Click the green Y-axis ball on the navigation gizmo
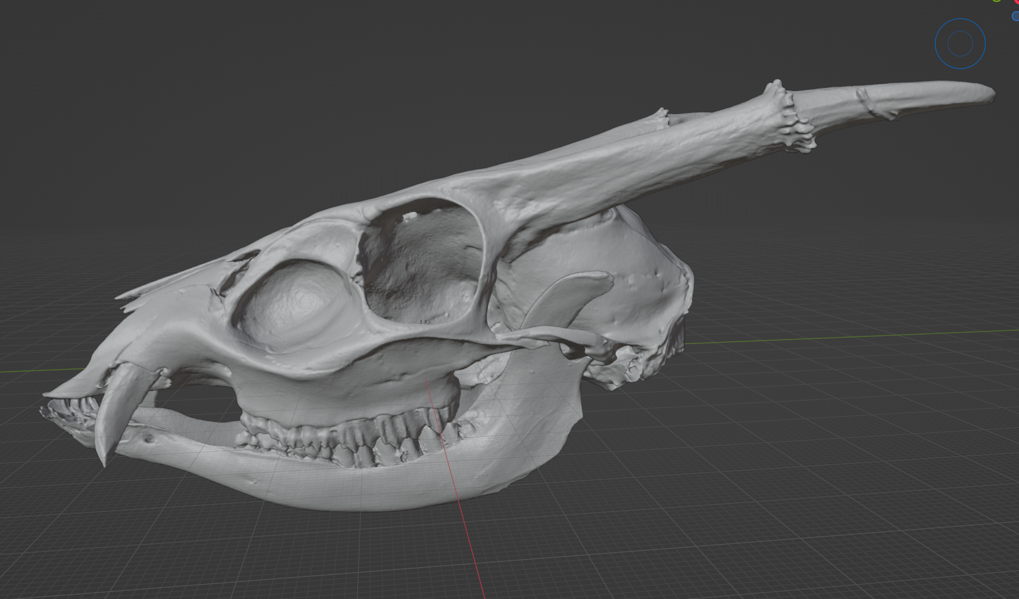This screenshot has height=599, width=1019. [x=996, y=1]
